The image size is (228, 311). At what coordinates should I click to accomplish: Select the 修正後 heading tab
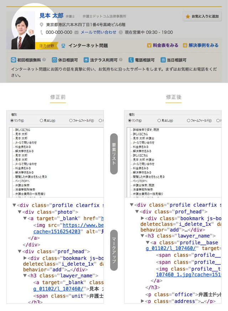pos(173,97)
